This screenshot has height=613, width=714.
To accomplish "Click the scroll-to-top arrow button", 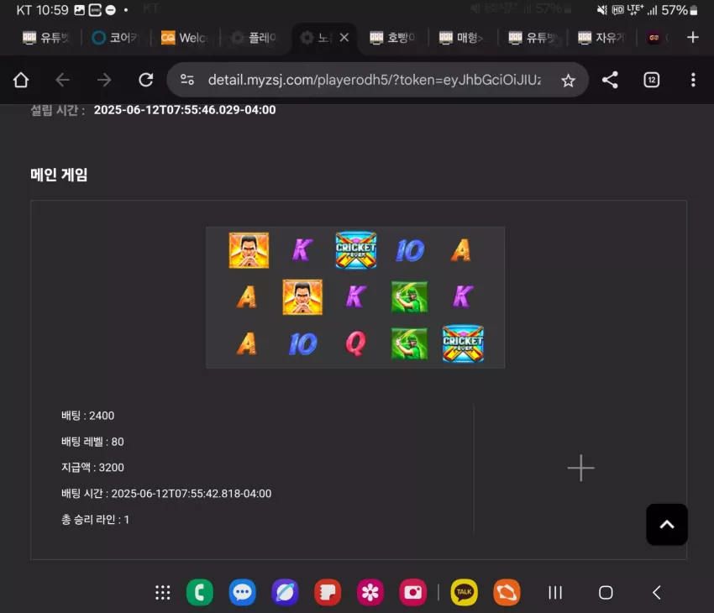I will coord(667,524).
